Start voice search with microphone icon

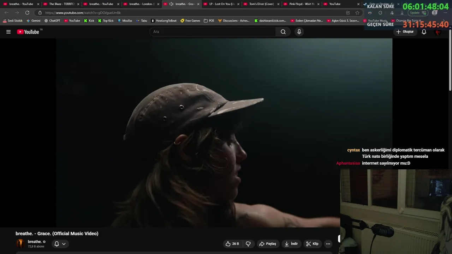299,32
